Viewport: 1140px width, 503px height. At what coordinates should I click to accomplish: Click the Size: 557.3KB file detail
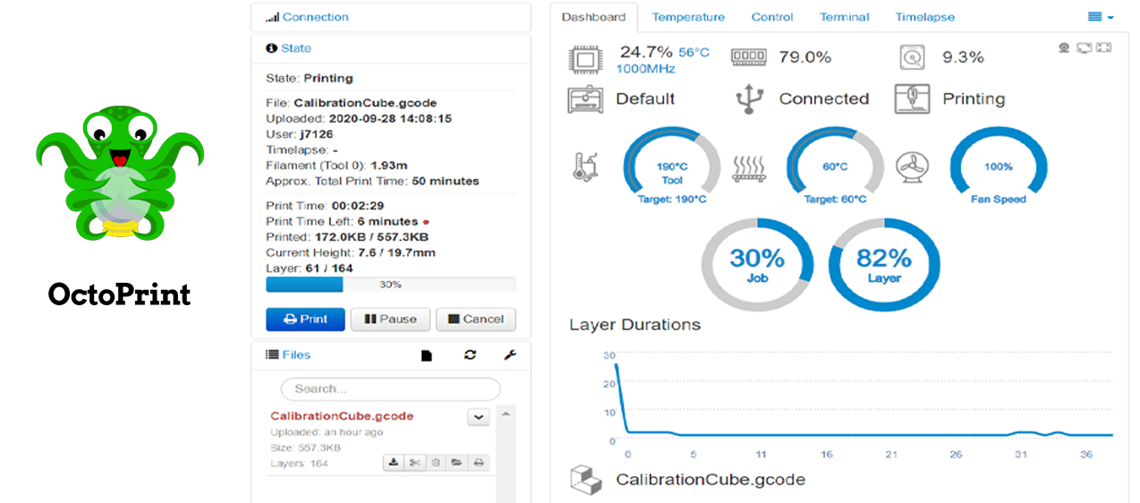[306, 448]
